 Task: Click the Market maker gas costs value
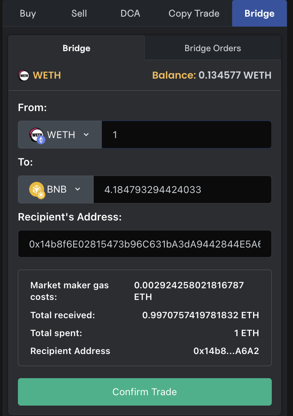coord(189,291)
